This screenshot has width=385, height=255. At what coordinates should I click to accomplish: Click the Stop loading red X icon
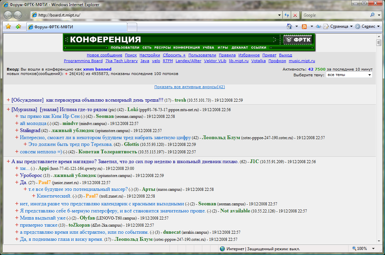click(295, 15)
